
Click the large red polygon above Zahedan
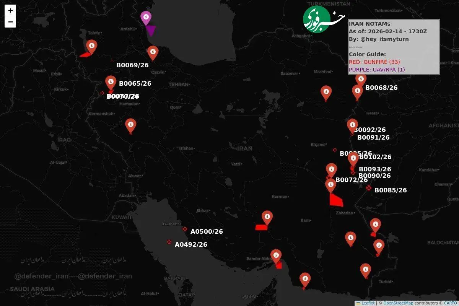336,200
